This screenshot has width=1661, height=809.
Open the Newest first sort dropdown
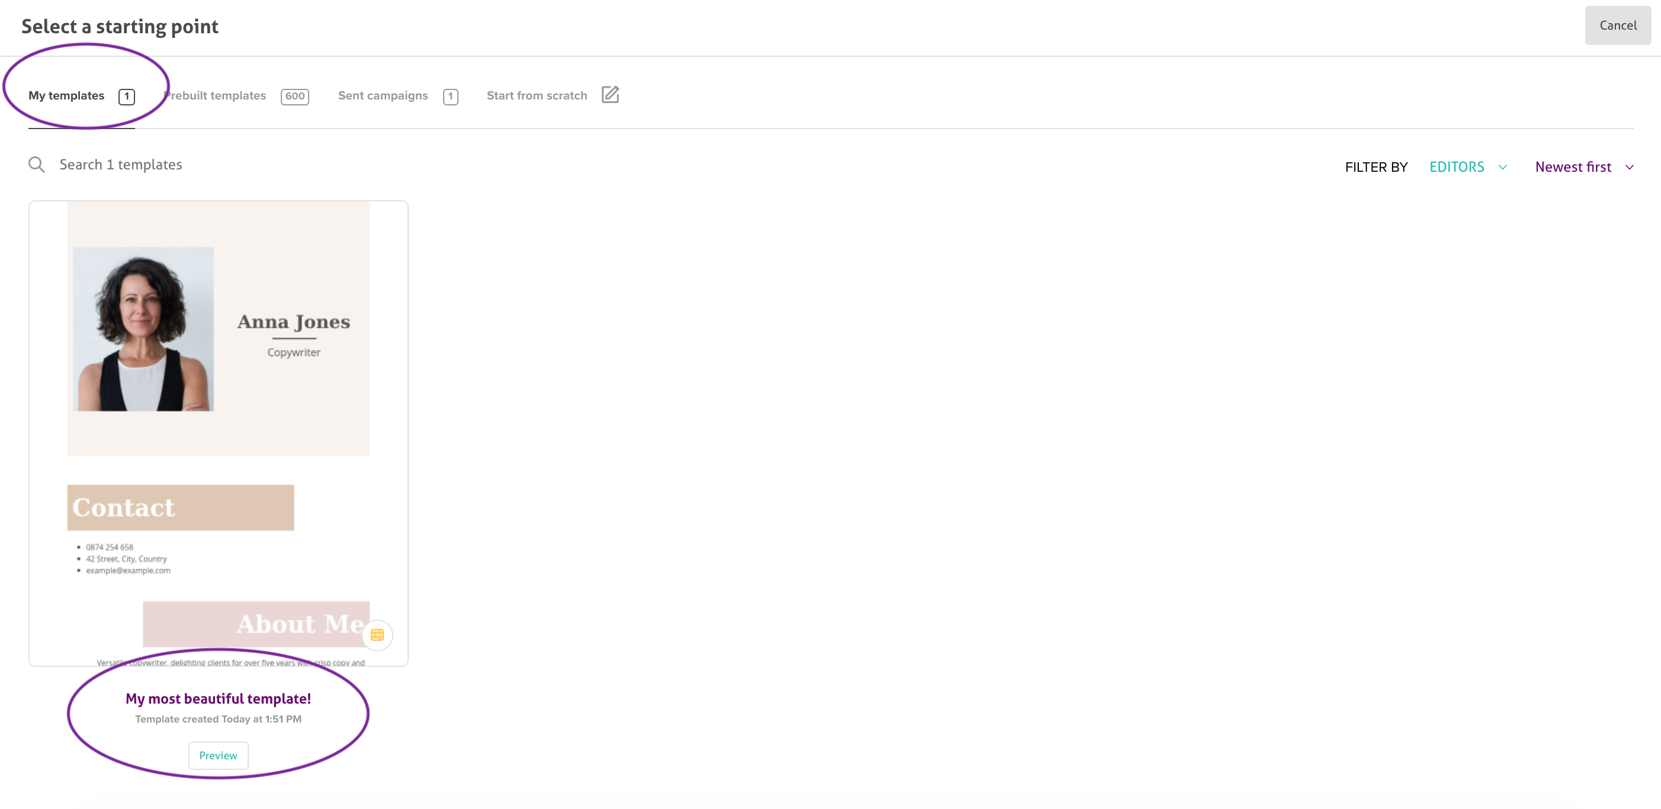[x=1573, y=167]
